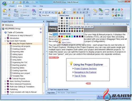Expand the Tutorial Projects node
The image size is (132, 101).
pos(8,79)
